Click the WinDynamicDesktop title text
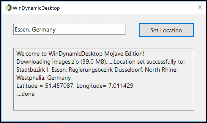The height and width of the screenshot is (123, 207). (36, 8)
